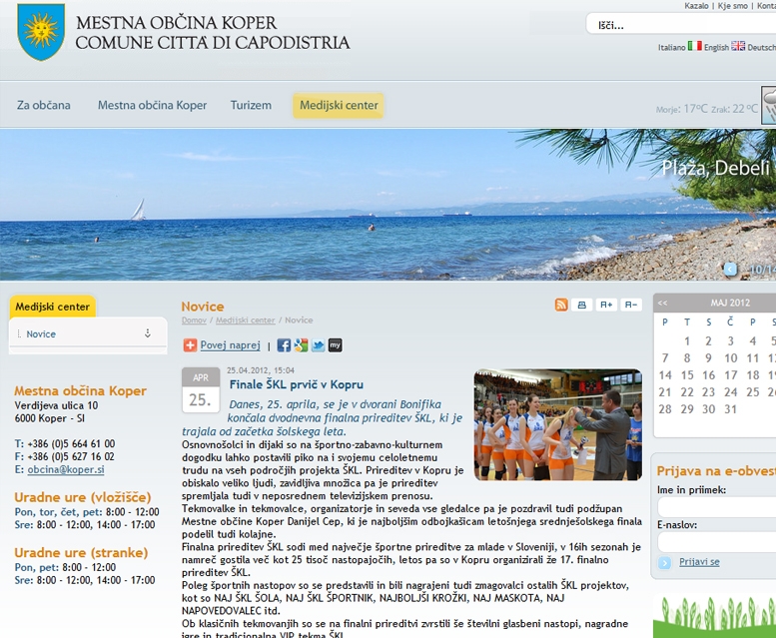Email obcina@koper.si link
Image resolution: width=776 pixels, height=638 pixels.
pyautogui.click(x=66, y=469)
